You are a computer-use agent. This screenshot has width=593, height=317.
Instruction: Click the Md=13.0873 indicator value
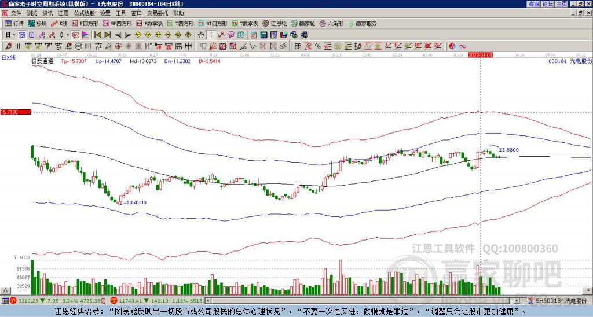point(143,61)
